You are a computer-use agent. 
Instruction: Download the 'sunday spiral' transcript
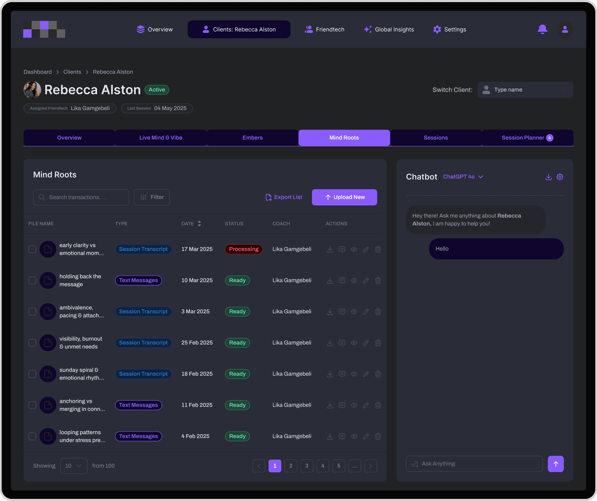pyautogui.click(x=330, y=374)
